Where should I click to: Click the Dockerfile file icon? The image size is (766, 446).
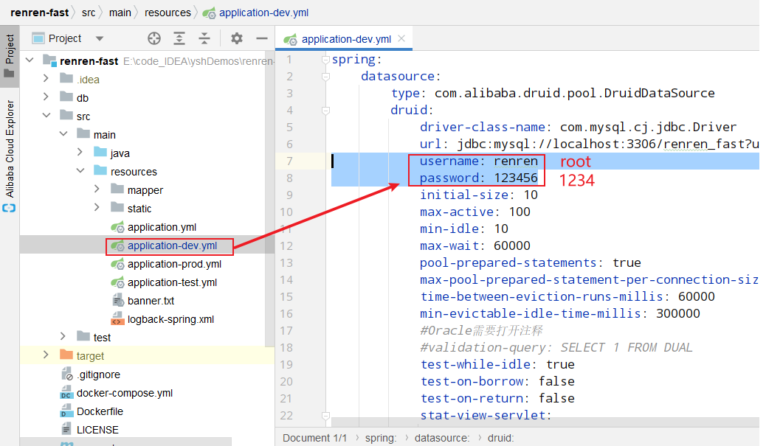tap(66, 411)
